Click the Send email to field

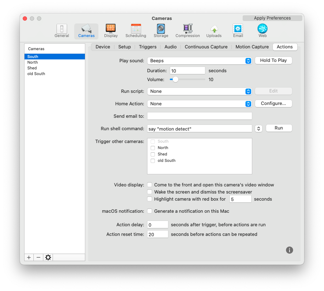(x=199, y=116)
